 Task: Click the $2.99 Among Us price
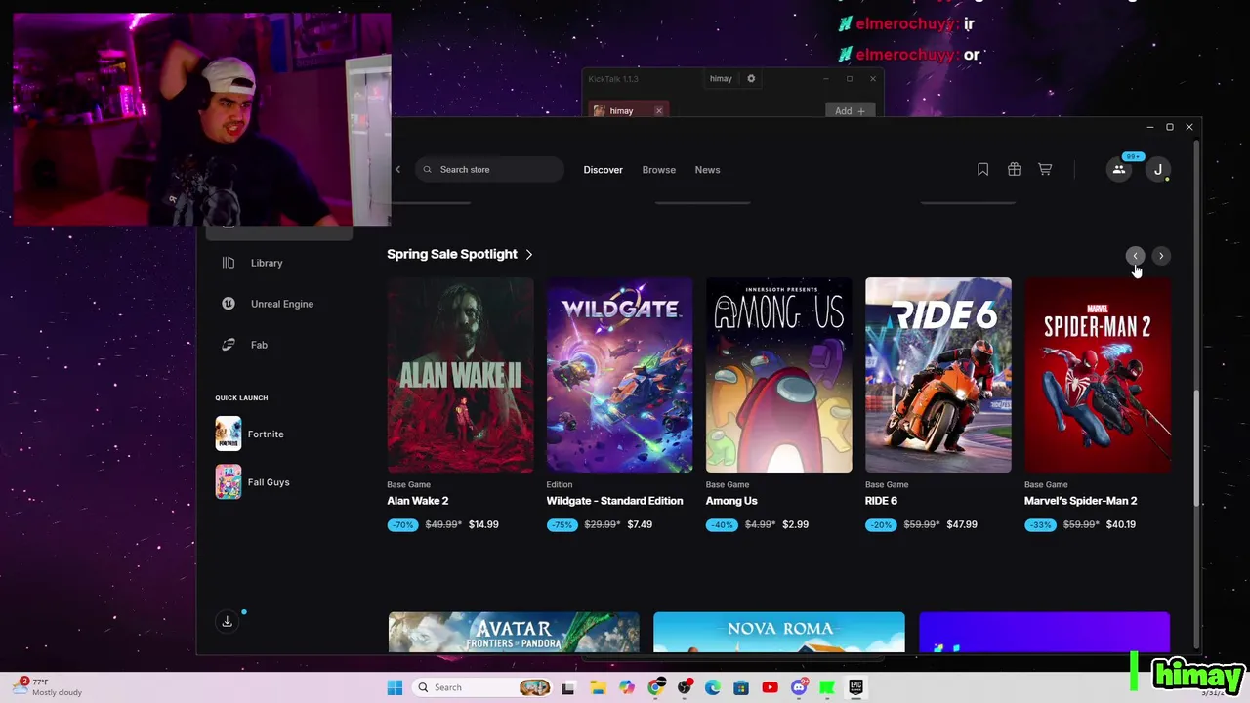pos(795,524)
